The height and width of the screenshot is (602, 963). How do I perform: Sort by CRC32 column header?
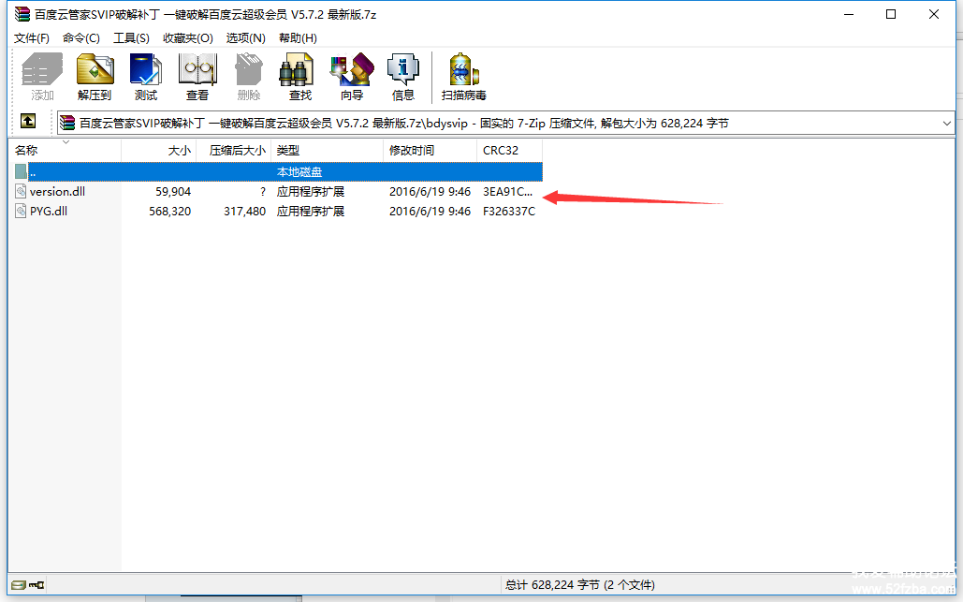[x=510, y=150]
